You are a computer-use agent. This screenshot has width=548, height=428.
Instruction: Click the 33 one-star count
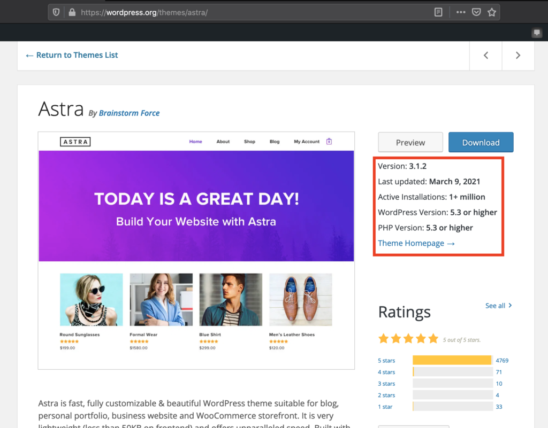pyautogui.click(x=499, y=407)
